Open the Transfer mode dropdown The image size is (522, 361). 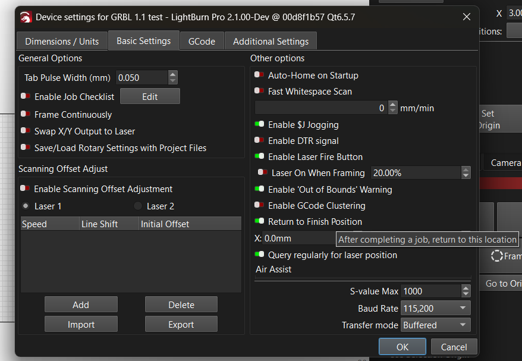[x=435, y=325]
